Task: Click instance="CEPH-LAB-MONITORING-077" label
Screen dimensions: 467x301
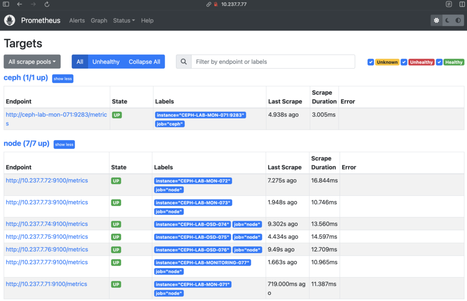Action: coord(202,263)
